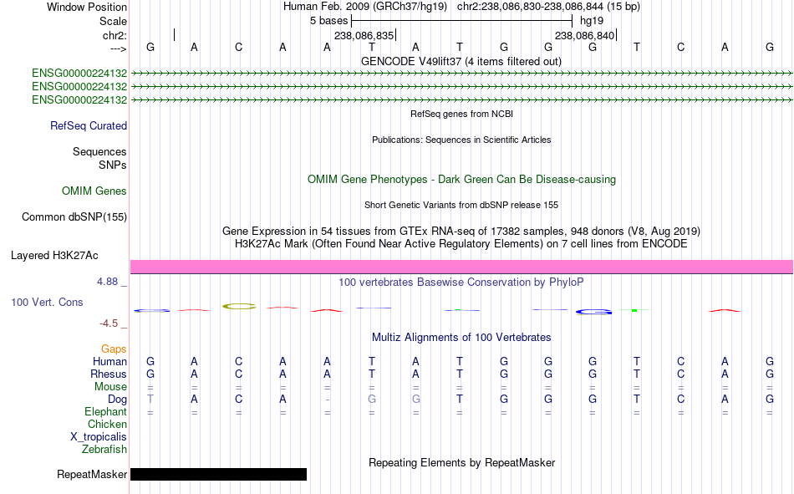The image size is (794, 494).
Task: Select the chr2:238,086,830-238,086,844 (15 bp) position text
Action: point(548,7)
